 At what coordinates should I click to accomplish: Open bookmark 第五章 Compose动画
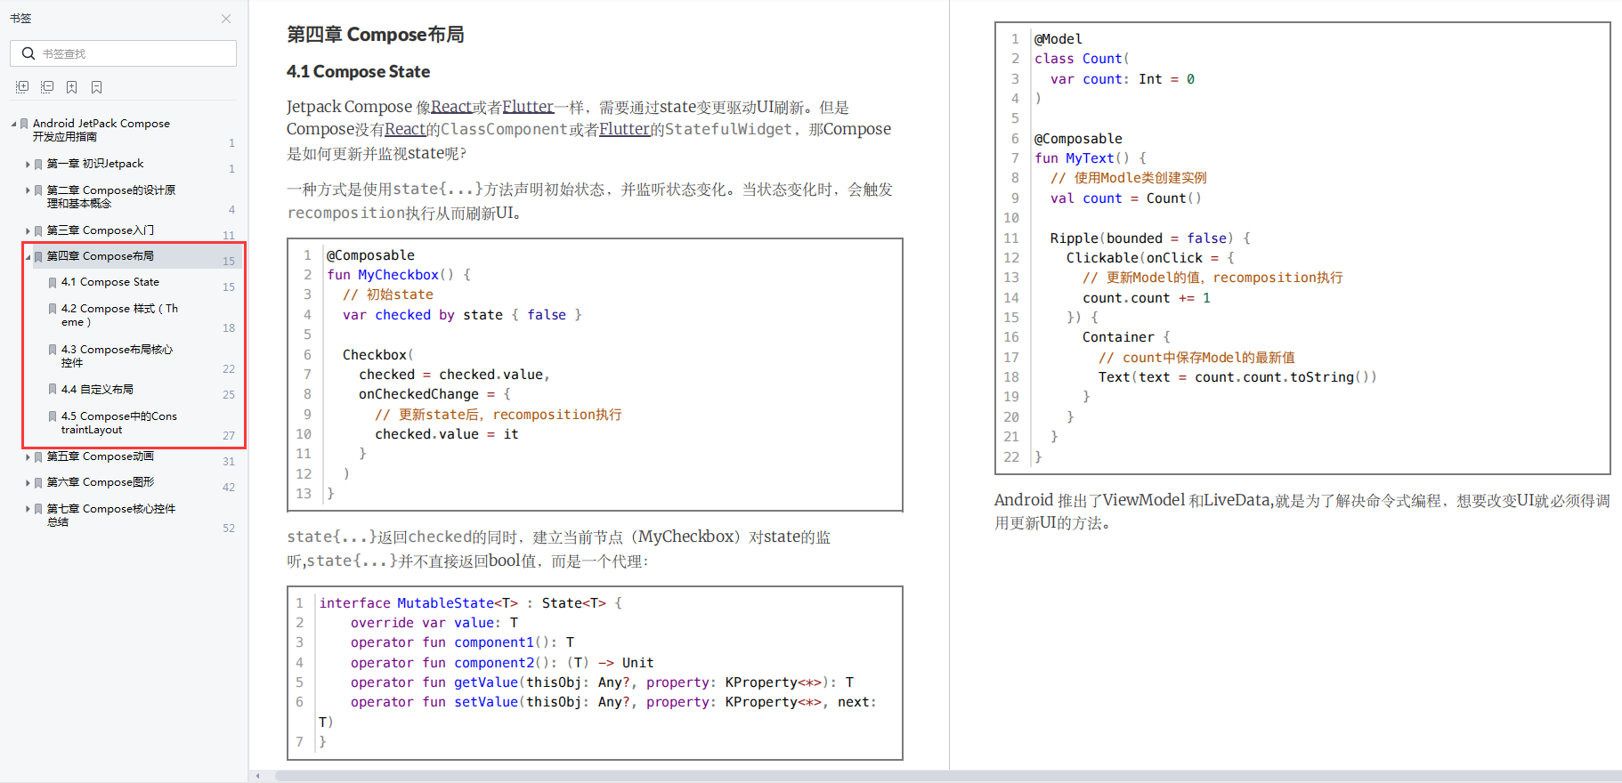point(101,456)
